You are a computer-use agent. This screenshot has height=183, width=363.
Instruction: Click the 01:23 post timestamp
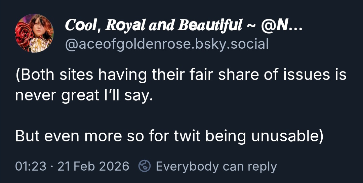31,166
